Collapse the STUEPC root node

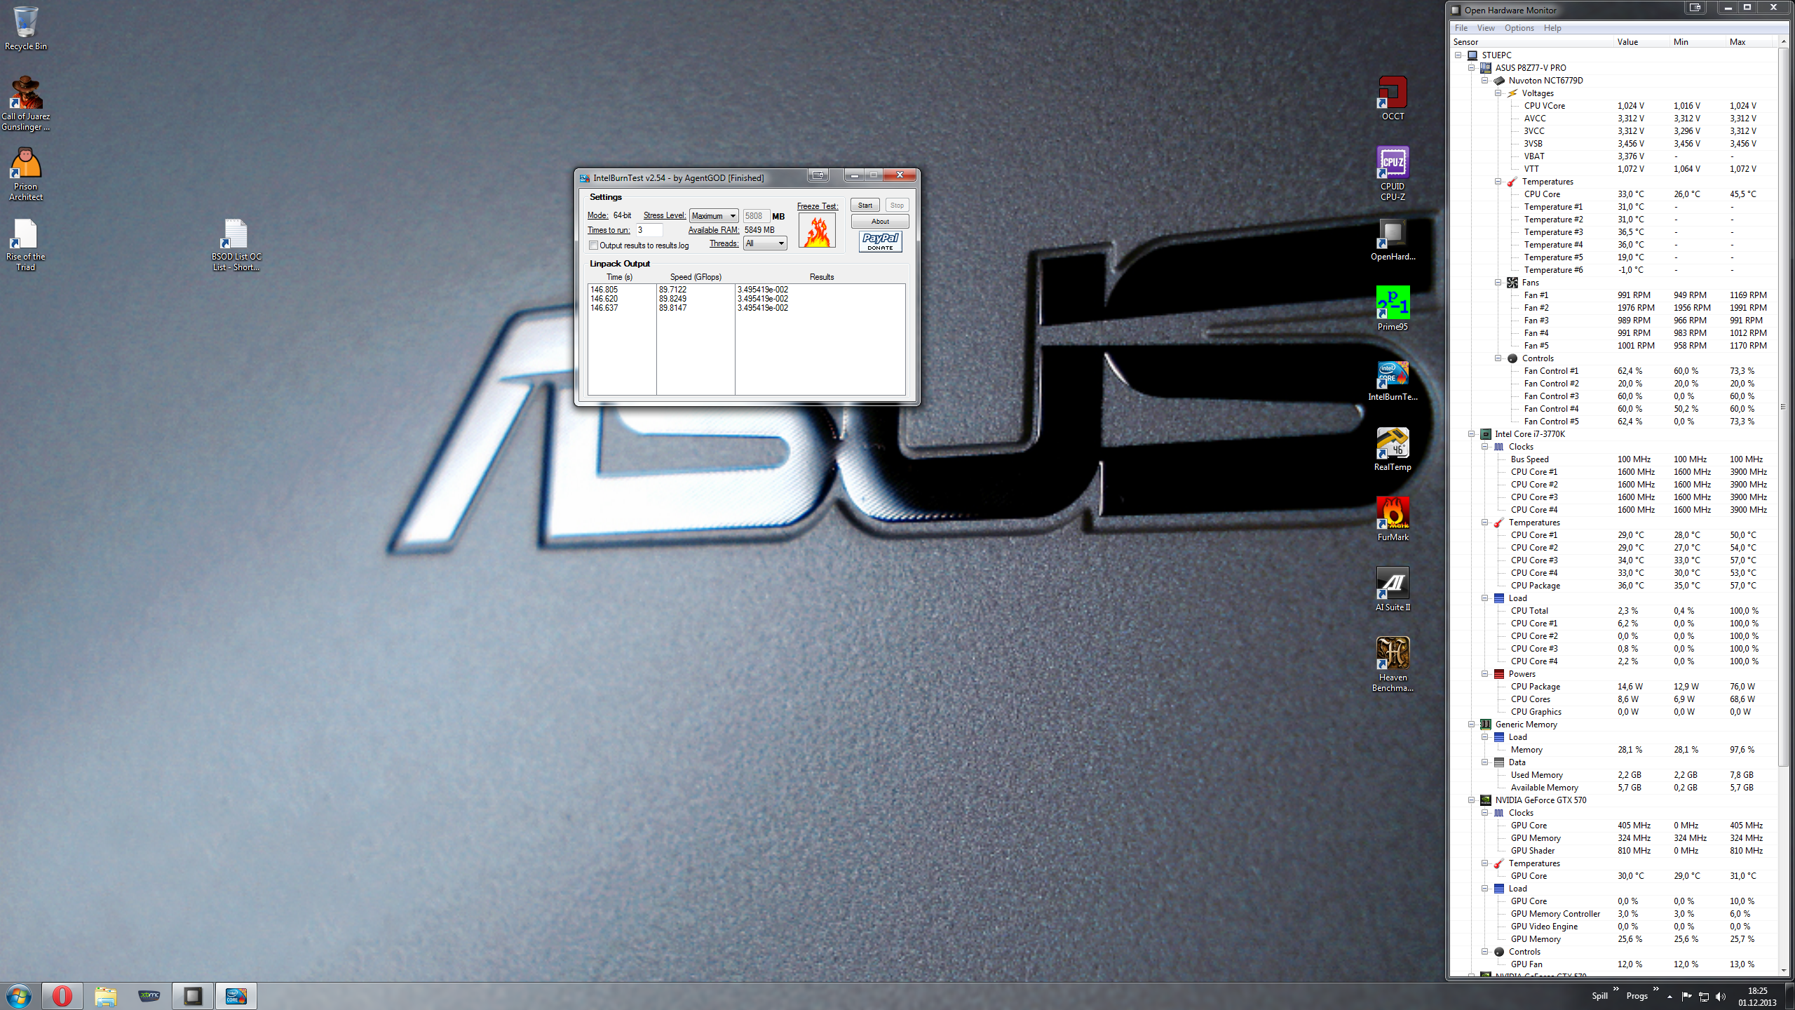1458,55
